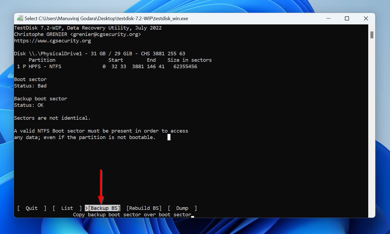Image resolution: width=390 pixels, height=234 pixels.
Task: Maximize the TestDisk console window
Action: click(347, 19)
